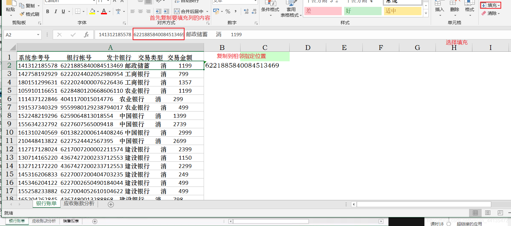Add a new sheet with plus button

click(111, 204)
